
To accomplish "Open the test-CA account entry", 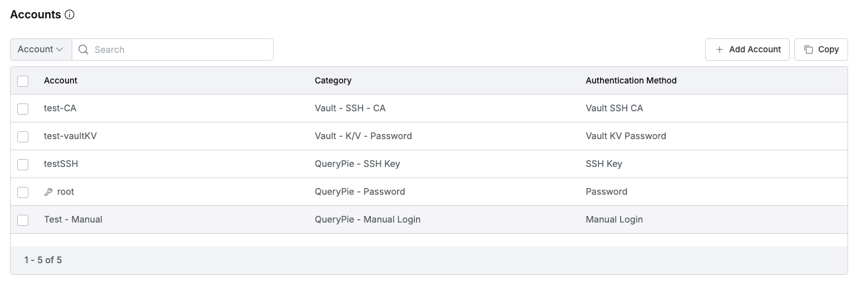I will pyautogui.click(x=60, y=108).
